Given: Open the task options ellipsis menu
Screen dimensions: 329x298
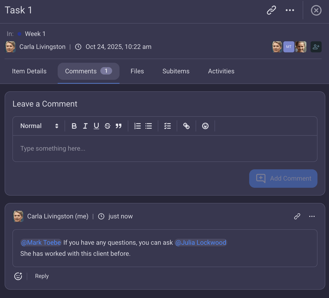Looking at the screenshot, I should (x=290, y=10).
